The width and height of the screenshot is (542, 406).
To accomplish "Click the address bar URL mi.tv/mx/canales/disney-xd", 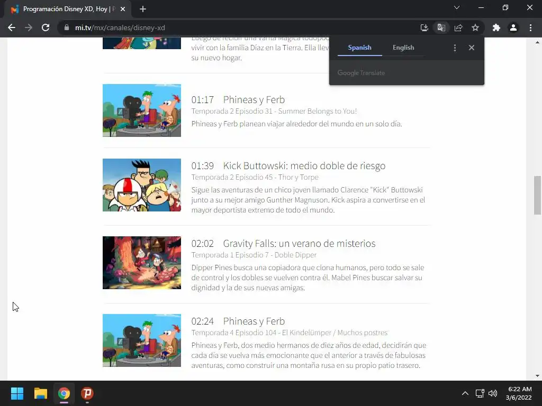I will tap(120, 27).
